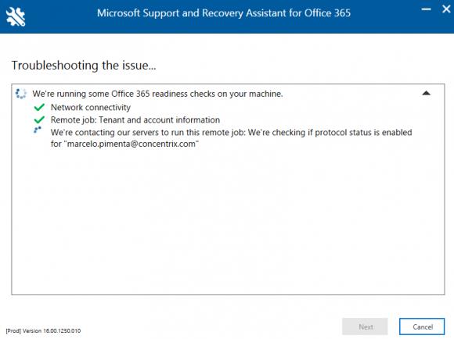The width and height of the screenshot is (454, 339).
Task: Click the protocol status remote job message
Action: click(232, 138)
